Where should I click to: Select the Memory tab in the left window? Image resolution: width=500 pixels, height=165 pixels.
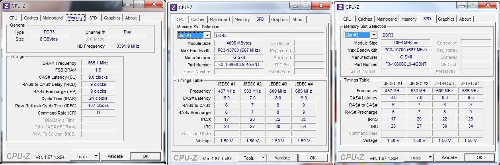[x=75, y=17]
